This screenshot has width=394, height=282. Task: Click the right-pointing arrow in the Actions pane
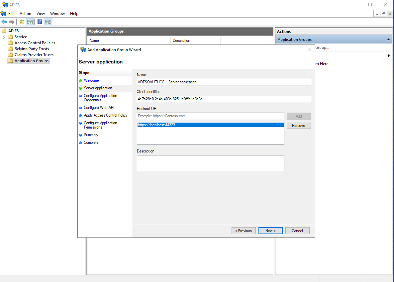[x=389, y=55]
